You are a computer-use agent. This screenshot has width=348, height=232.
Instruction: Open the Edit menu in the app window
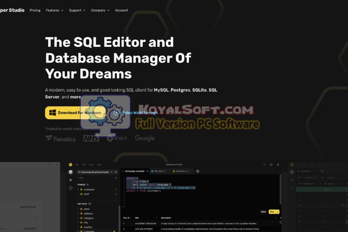(84, 164)
